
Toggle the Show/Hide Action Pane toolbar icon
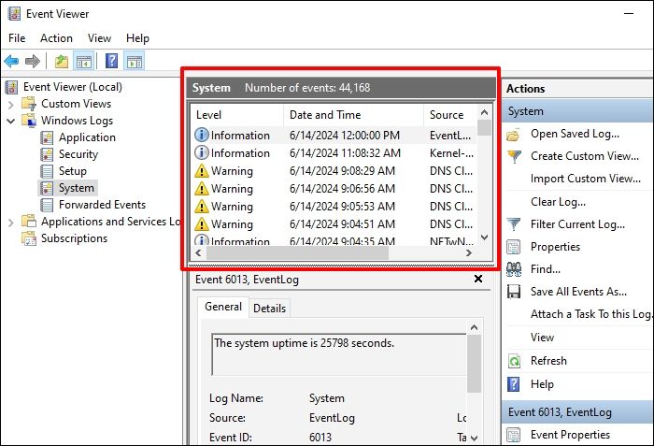pos(135,62)
